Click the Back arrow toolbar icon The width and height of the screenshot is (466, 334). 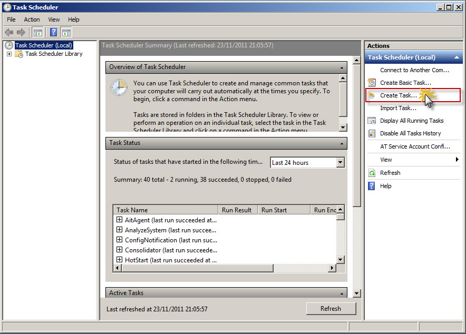tap(9, 32)
